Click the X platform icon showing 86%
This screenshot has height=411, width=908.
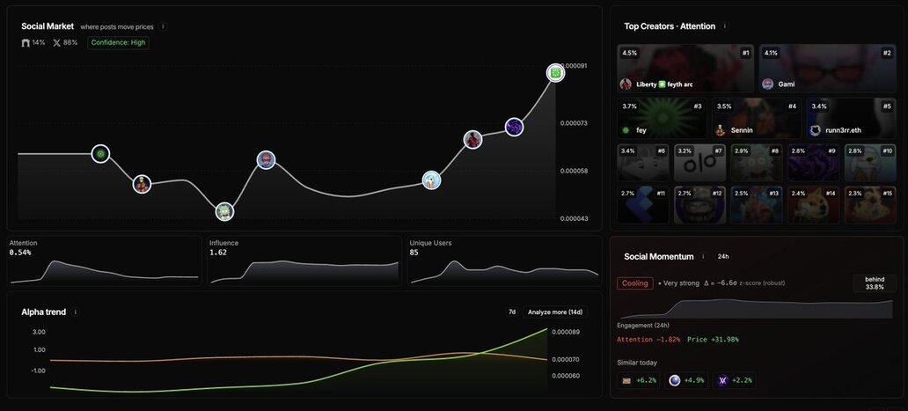tap(57, 42)
